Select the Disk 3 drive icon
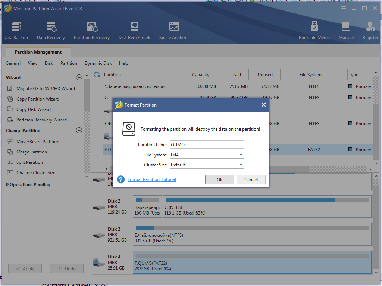382x286 pixels. [x=99, y=235]
